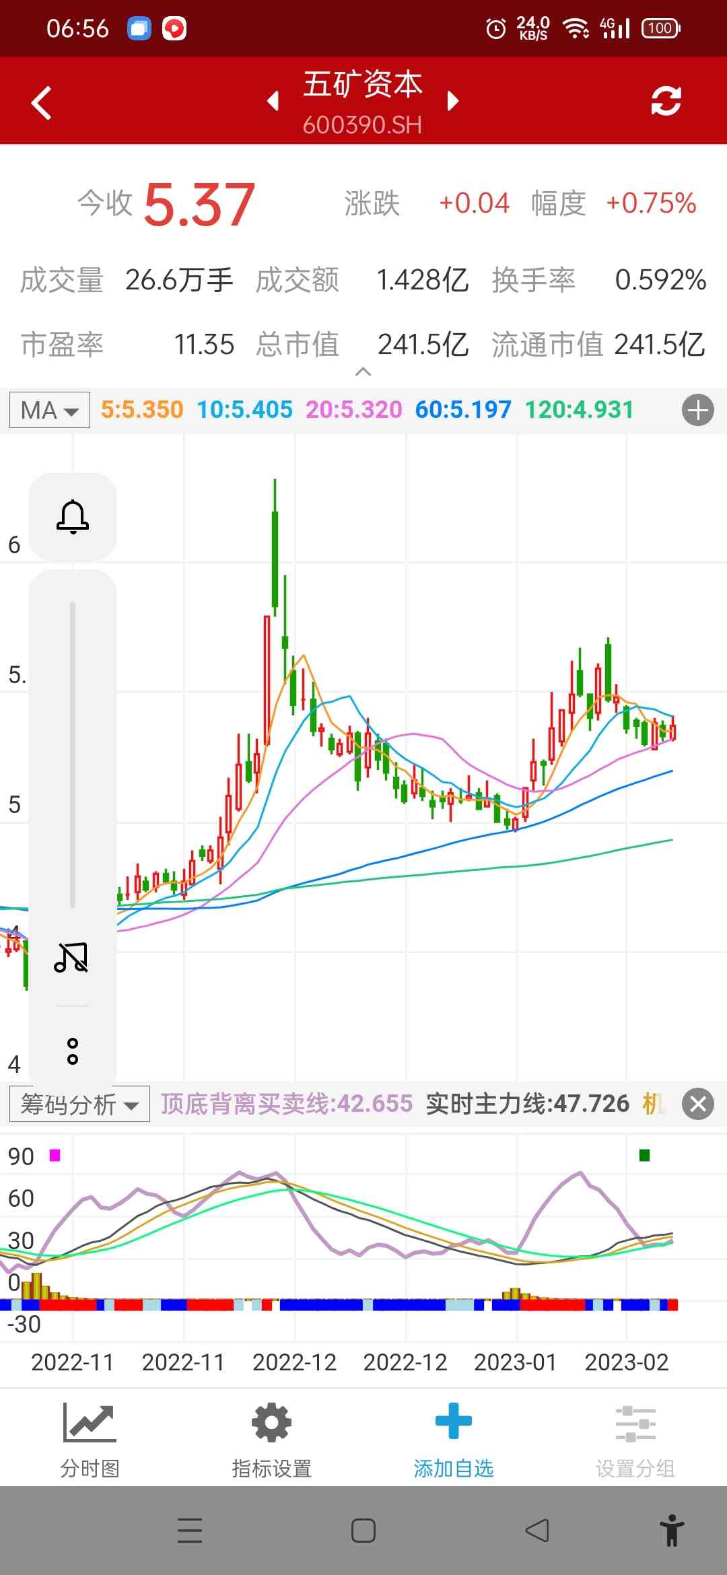Tap the stock code 600390.SH
The width and height of the screenshot is (727, 1575).
coord(362,125)
